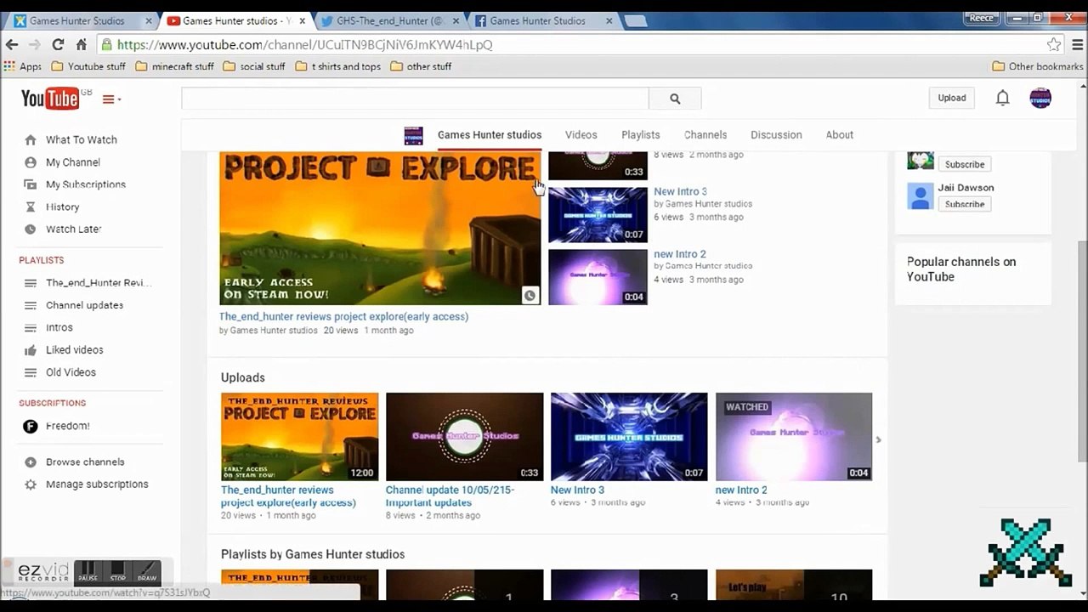Open t shirts and tops bookmark folder

tap(338, 66)
